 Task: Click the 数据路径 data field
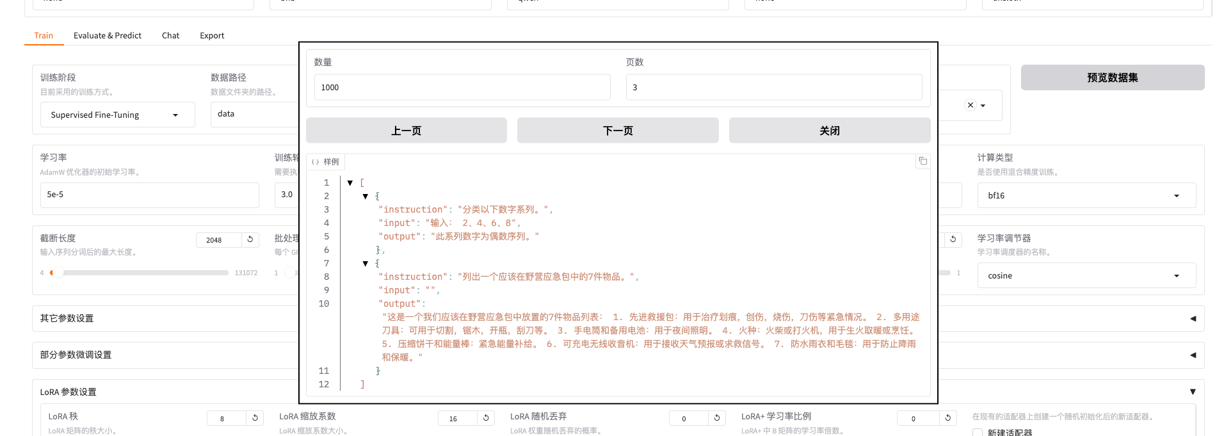point(255,114)
